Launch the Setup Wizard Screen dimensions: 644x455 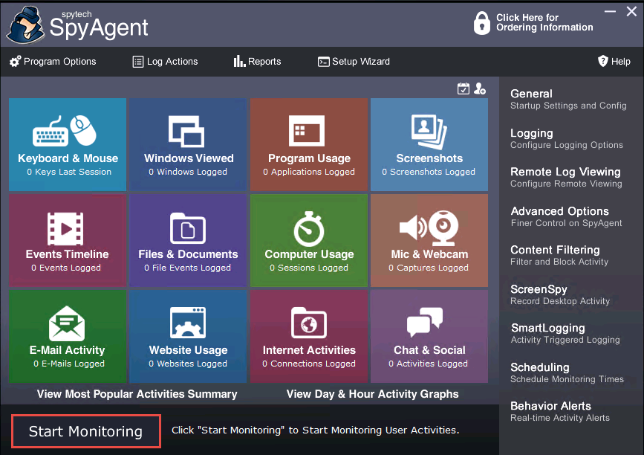(354, 62)
